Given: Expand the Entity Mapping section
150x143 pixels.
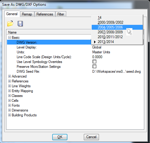Looking at the screenshot, I should tap(9, 91).
